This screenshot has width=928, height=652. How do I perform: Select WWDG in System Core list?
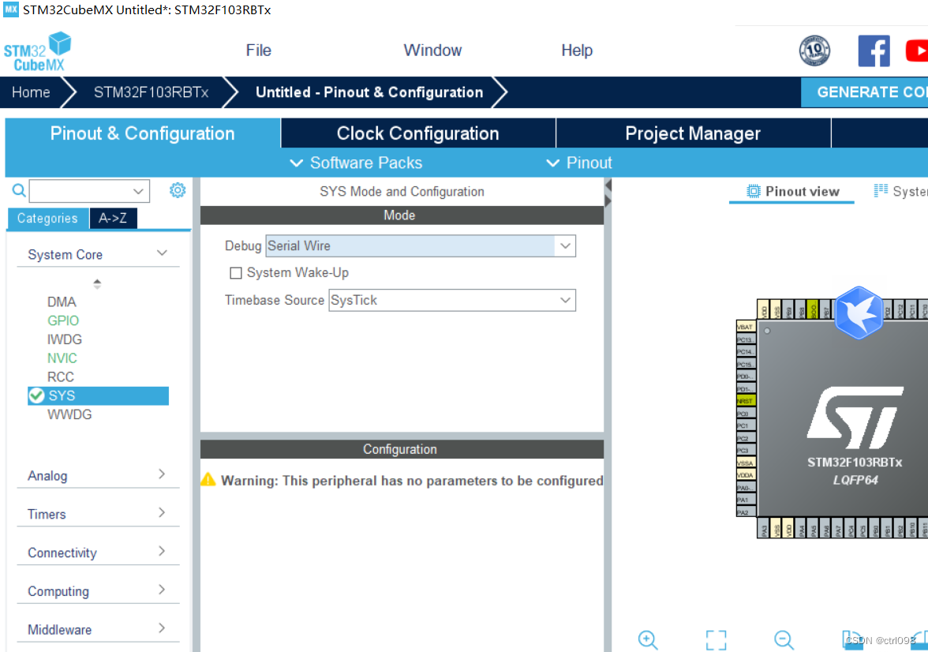point(69,414)
